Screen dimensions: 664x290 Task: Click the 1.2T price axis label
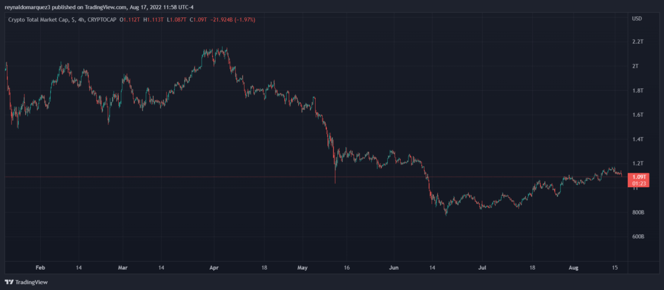pyautogui.click(x=638, y=164)
